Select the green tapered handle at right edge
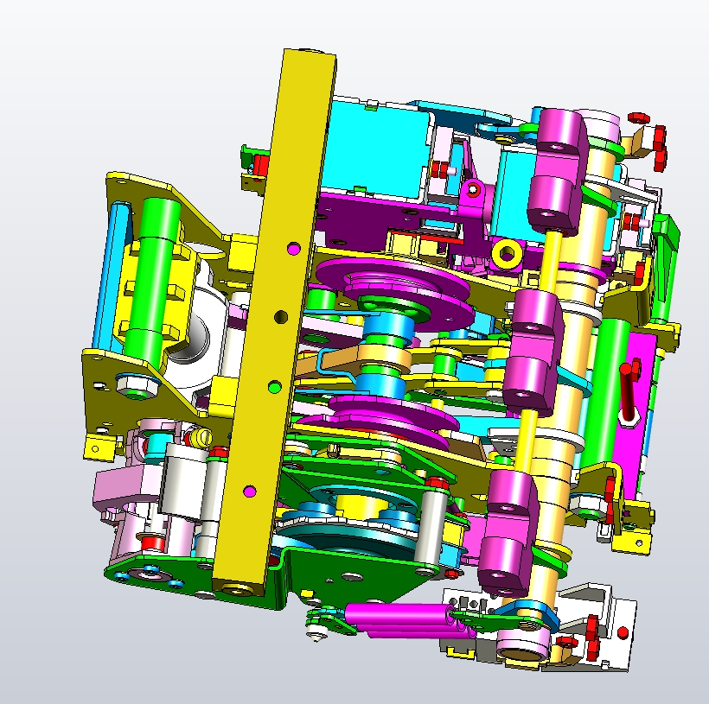Image resolution: width=709 pixels, height=704 pixels. coord(664,268)
